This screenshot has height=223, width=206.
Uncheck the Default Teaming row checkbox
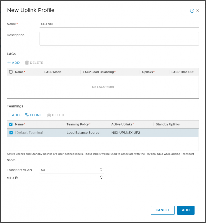(11, 133)
